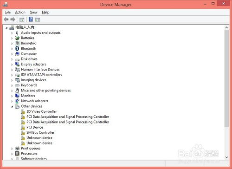Screen dimensions: 232x169
Task: Click the 3D Video Controller warning icon
Action: point(23,111)
